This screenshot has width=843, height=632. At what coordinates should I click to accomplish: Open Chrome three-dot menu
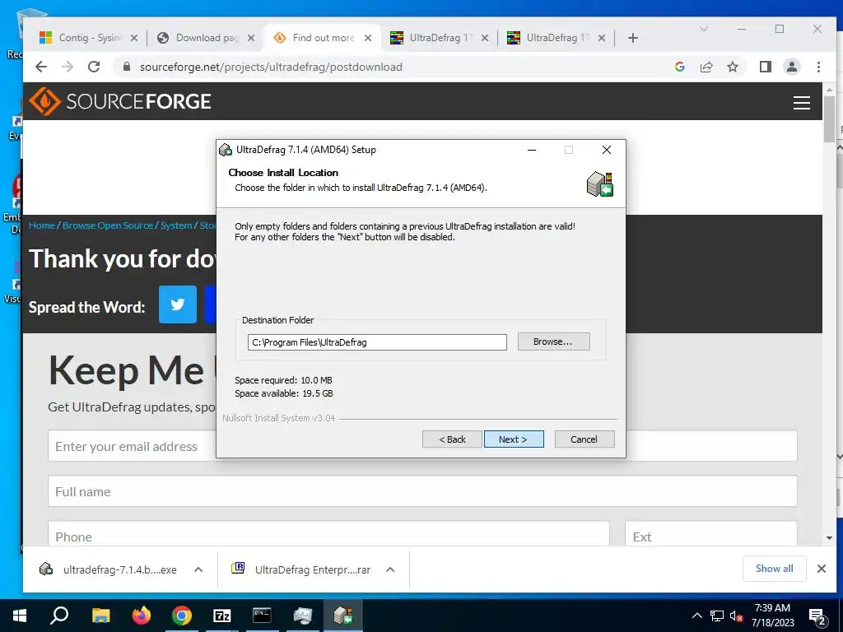click(818, 67)
